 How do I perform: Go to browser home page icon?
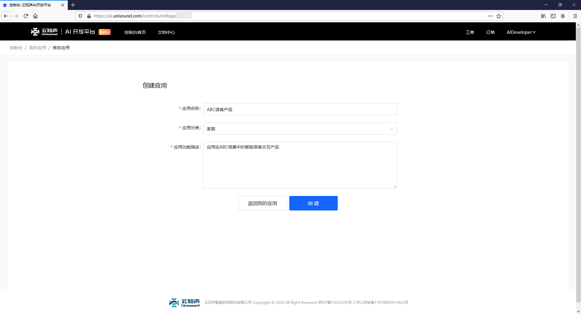(35, 16)
